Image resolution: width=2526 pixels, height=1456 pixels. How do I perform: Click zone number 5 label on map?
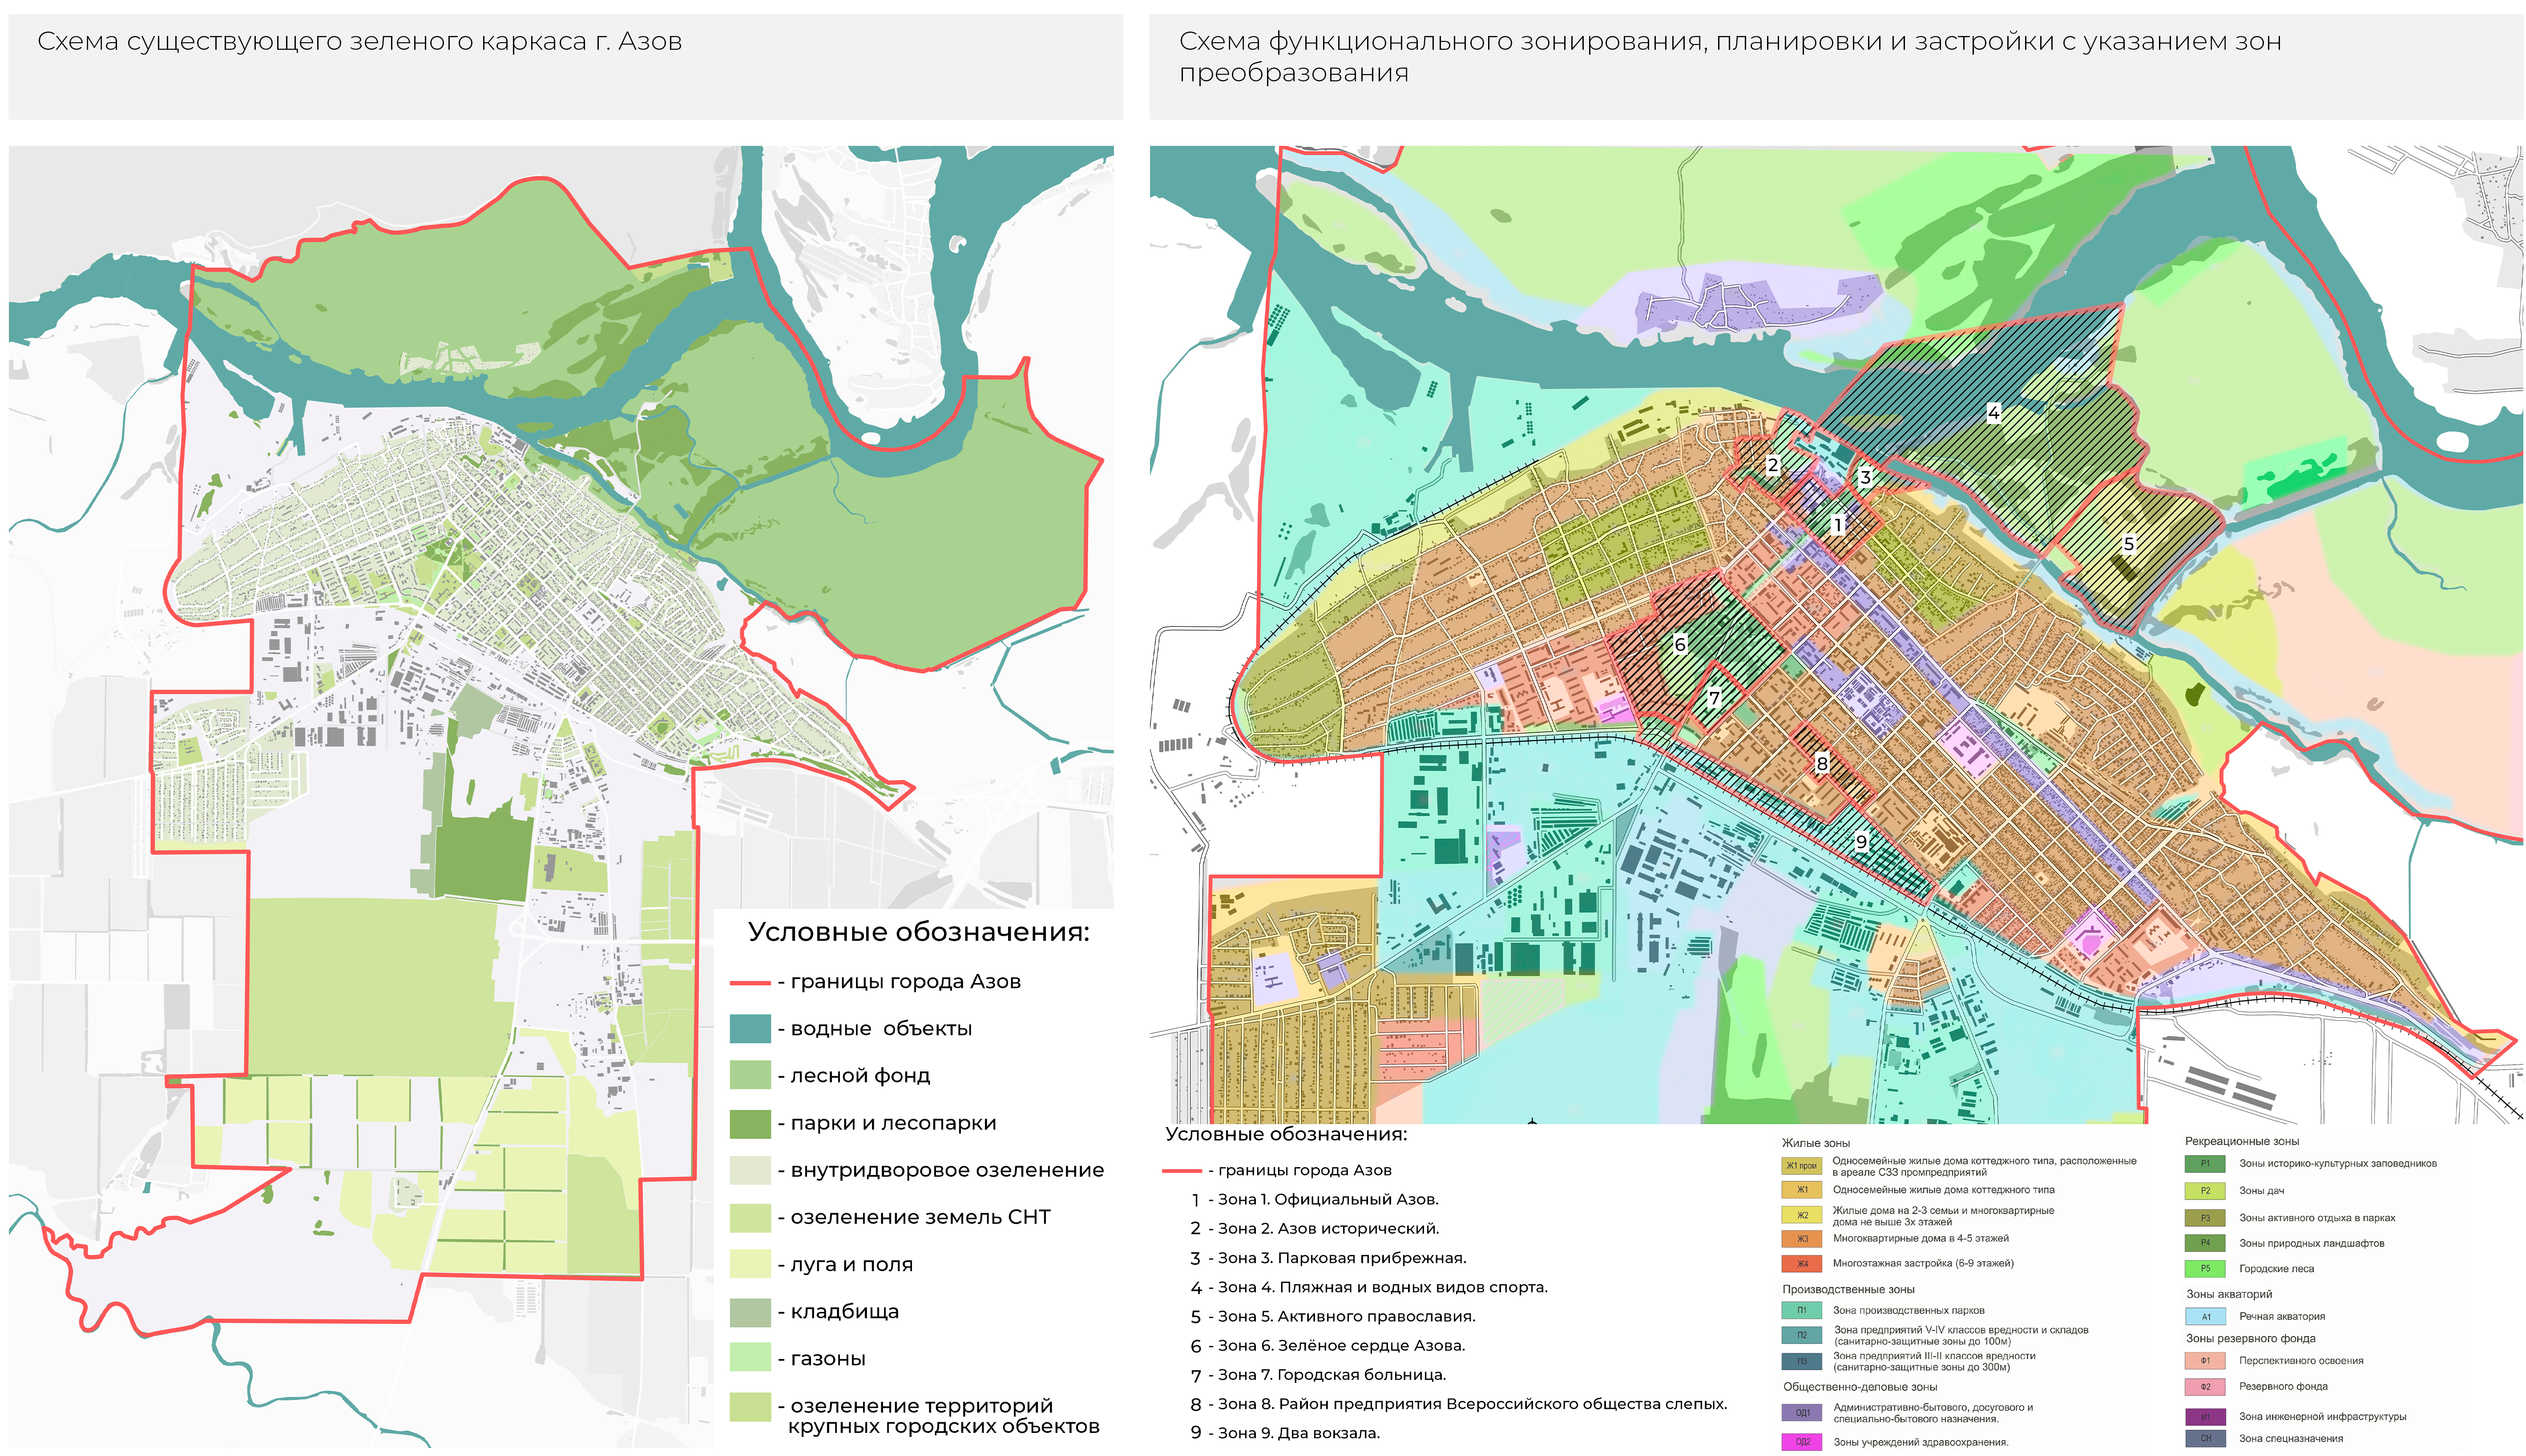click(2128, 544)
